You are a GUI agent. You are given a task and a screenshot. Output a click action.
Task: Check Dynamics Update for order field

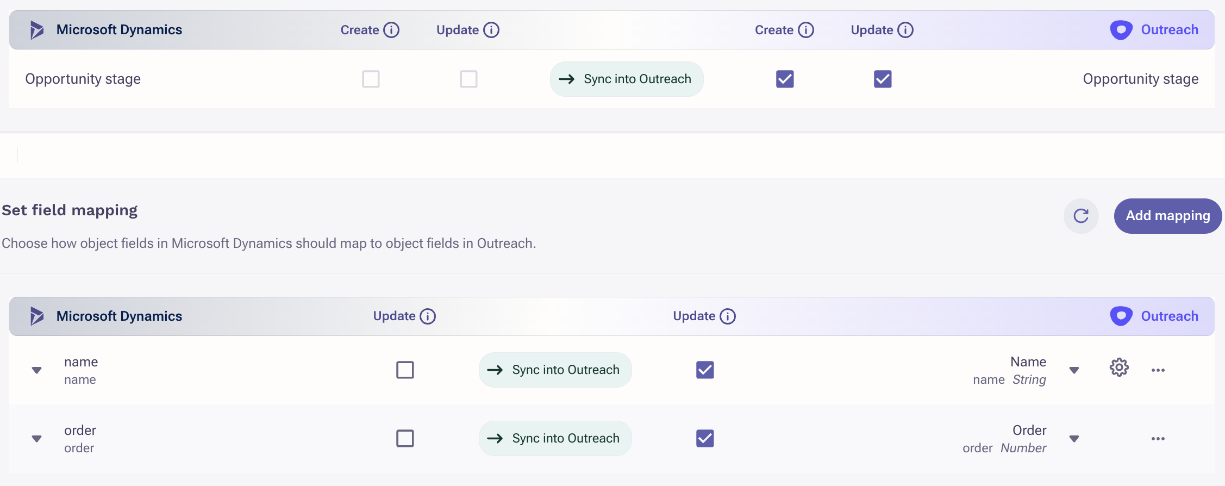point(405,438)
